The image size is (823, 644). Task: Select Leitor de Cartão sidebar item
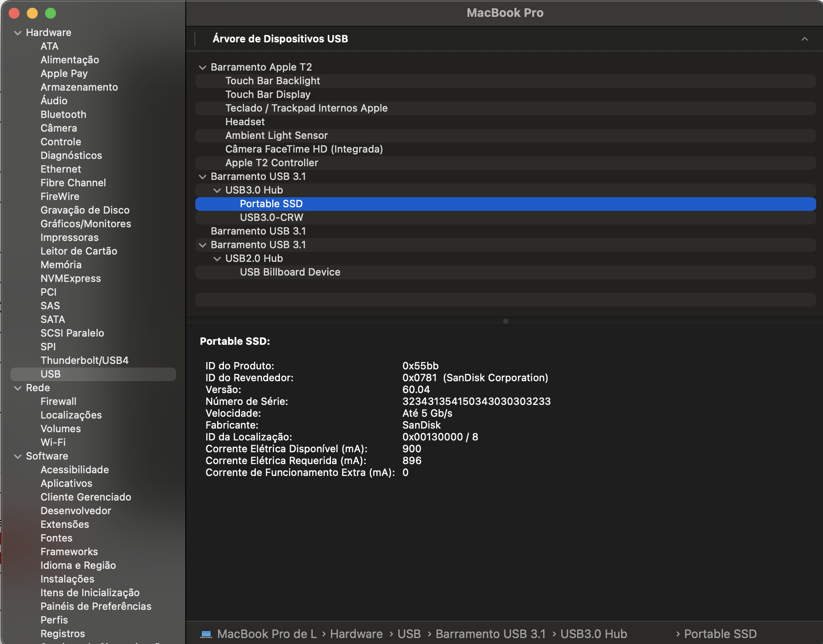point(79,251)
